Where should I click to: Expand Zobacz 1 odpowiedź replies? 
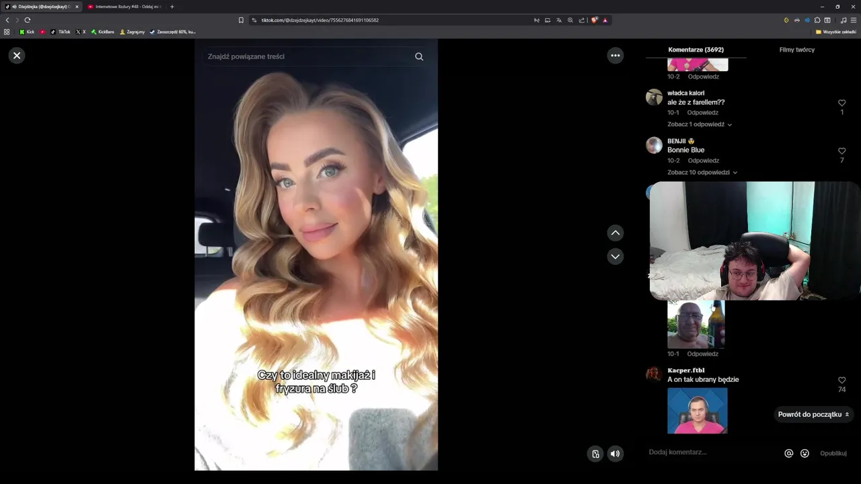(x=700, y=124)
